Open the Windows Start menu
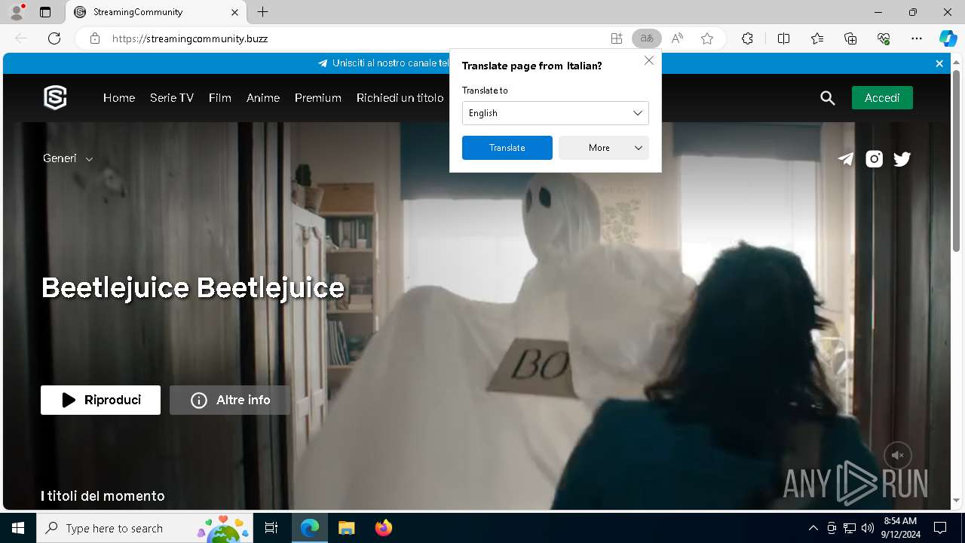This screenshot has width=965, height=543. point(18,528)
